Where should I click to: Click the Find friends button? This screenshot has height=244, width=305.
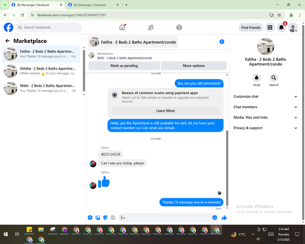coord(251,27)
